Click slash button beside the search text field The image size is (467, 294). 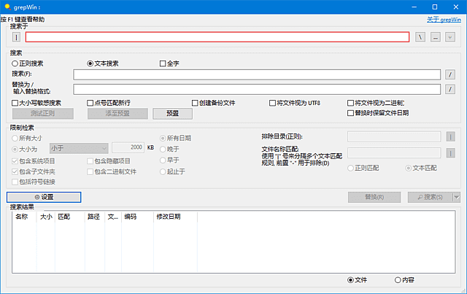click(x=450, y=74)
